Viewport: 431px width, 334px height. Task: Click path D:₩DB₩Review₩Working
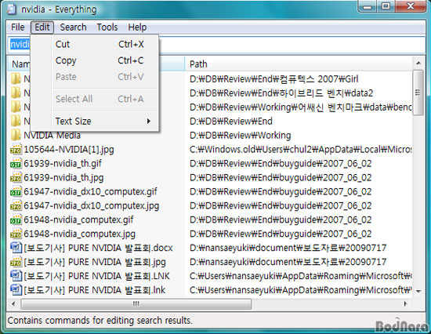click(241, 136)
